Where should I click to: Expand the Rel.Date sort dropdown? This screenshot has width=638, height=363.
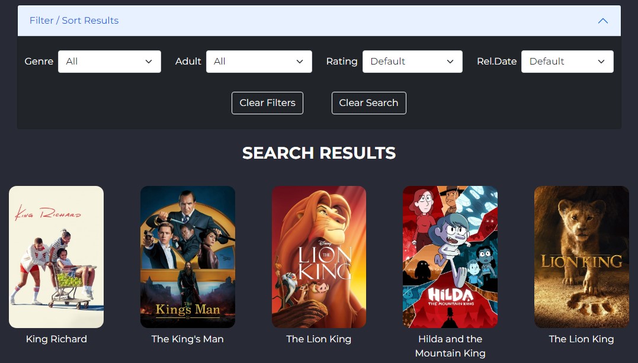[x=567, y=62]
